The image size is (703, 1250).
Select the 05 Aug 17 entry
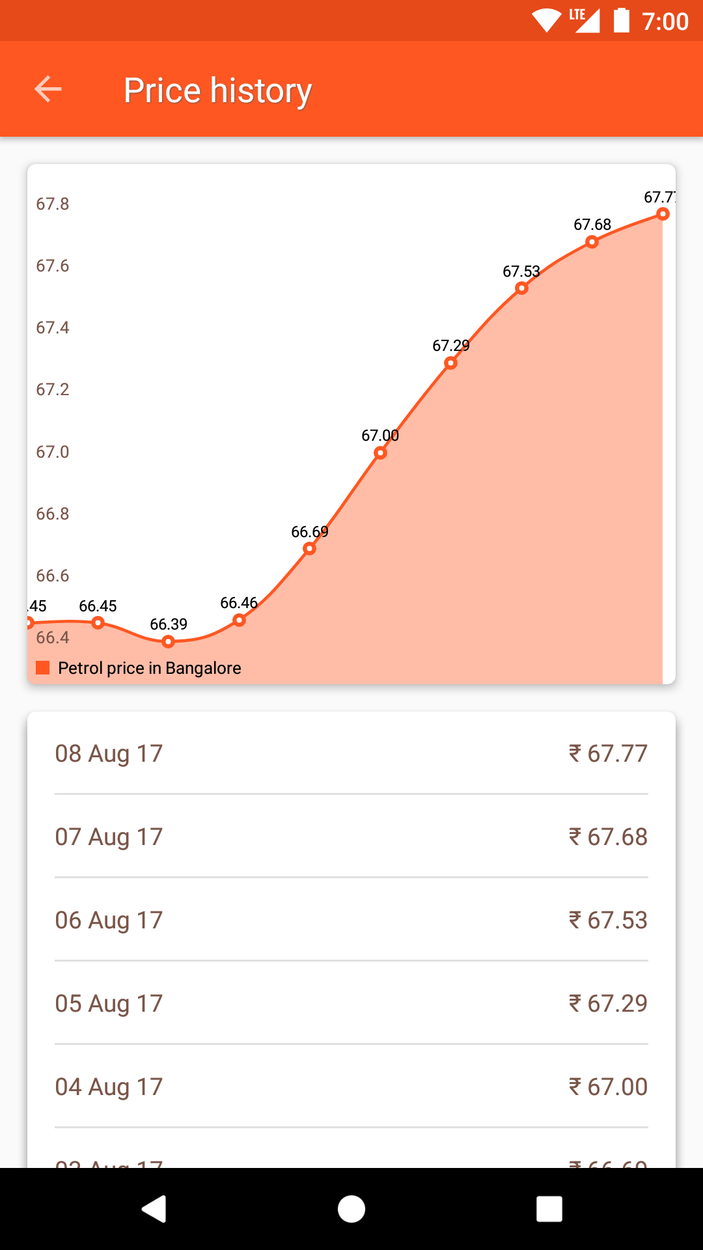pyautogui.click(x=351, y=1003)
